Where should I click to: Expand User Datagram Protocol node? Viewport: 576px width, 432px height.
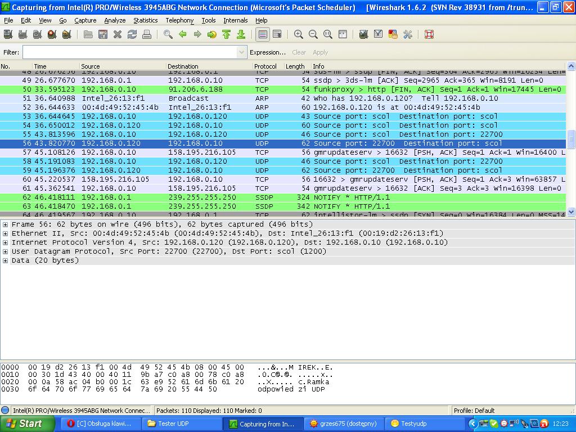[5, 251]
